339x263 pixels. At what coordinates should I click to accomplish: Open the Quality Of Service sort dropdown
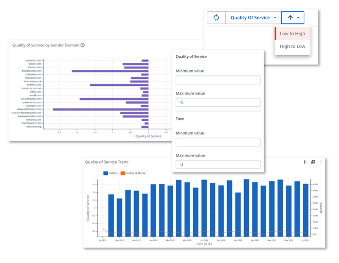(253, 18)
